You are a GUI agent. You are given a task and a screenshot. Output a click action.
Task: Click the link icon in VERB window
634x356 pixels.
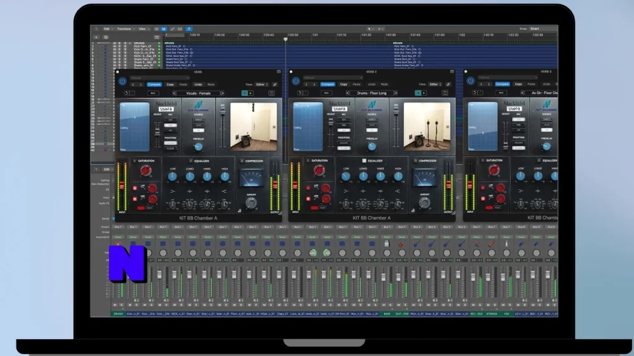[275, 84]
